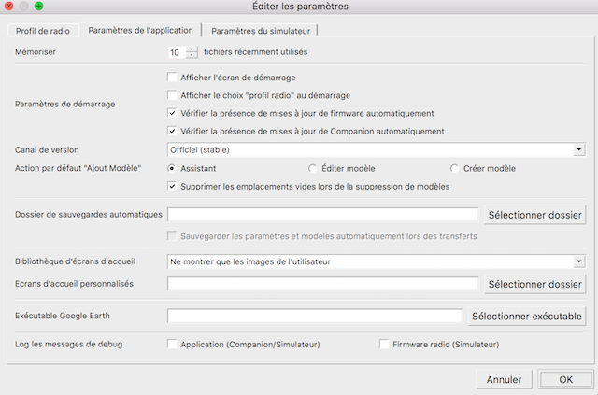598x395 pixels.
Task: Enable Application (Companion/Simulateur) debug logging
Action: coord(172,344)
